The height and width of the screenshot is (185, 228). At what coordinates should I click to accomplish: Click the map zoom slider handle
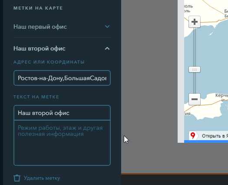195,70
